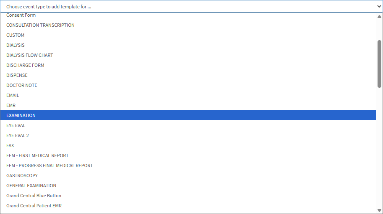The width and height of the screenshot is (383, 214).
Task: Pick Grand Central Blue Button
Action: click(x=34, y=196)
